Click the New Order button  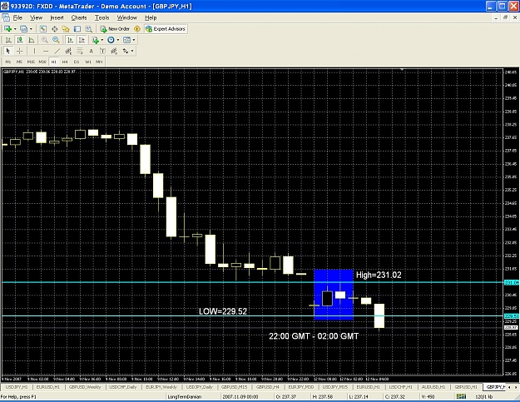click(115, 29)
